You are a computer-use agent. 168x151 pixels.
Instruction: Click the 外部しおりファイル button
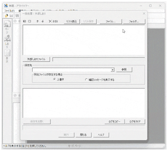[x=36, y=59]
